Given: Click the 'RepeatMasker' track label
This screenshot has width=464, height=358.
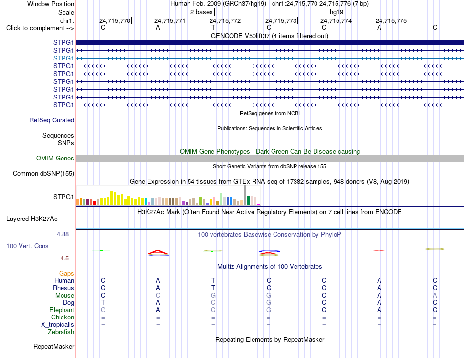Looking at the screenshot, I should coord(54,346).
